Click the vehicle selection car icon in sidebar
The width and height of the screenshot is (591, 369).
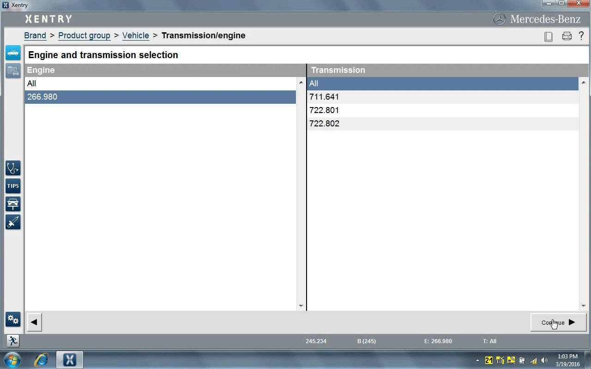click(13, 53)
